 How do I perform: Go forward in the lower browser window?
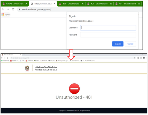(x=5, y=58)
